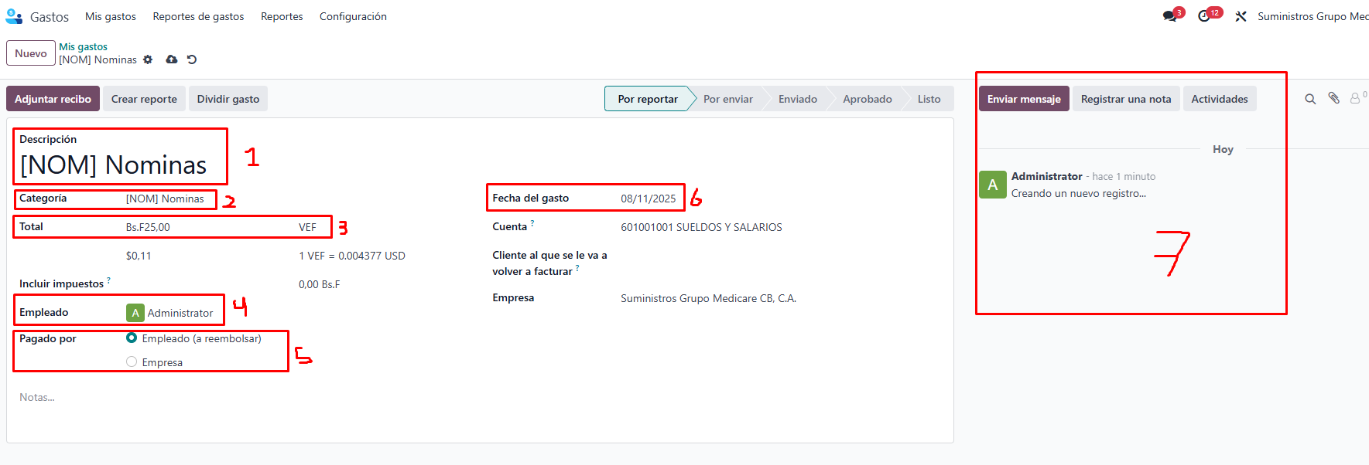Open the activities clock icon
The height and width of the screenshot is (465, 1369).
click(x=1204, y=16)
